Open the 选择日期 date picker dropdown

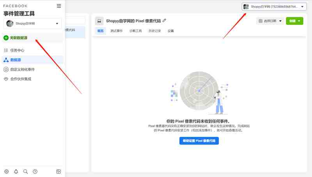[x=270, y=21]
